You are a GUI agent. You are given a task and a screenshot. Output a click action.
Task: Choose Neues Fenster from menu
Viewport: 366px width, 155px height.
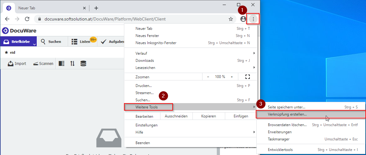(191, 36)
